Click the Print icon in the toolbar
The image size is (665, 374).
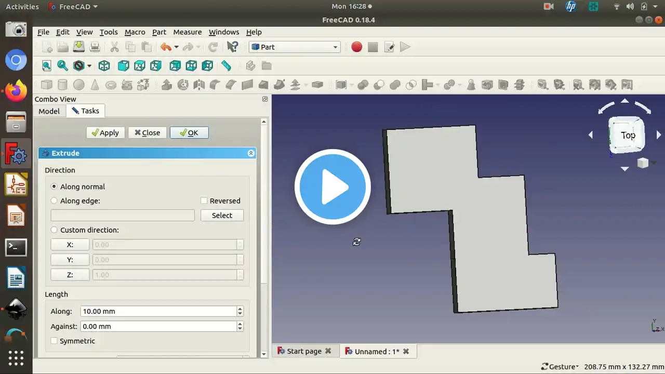(95, 47)
